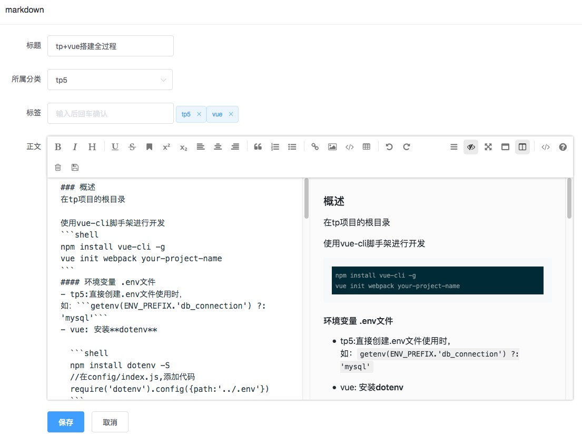
Task: Click the 取消 button
Action: point(110,422)
